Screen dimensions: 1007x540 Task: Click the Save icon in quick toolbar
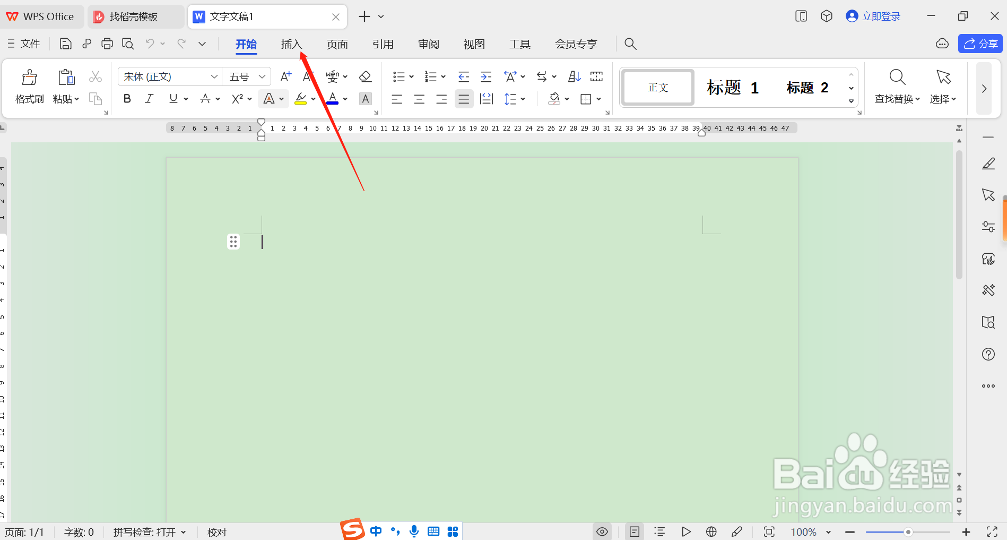[65, 44]
